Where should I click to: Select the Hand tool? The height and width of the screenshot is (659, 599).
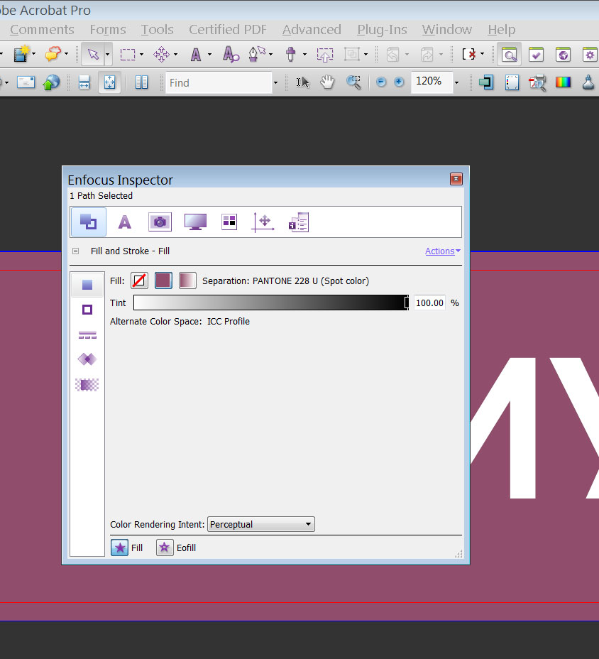coord(327,82)
